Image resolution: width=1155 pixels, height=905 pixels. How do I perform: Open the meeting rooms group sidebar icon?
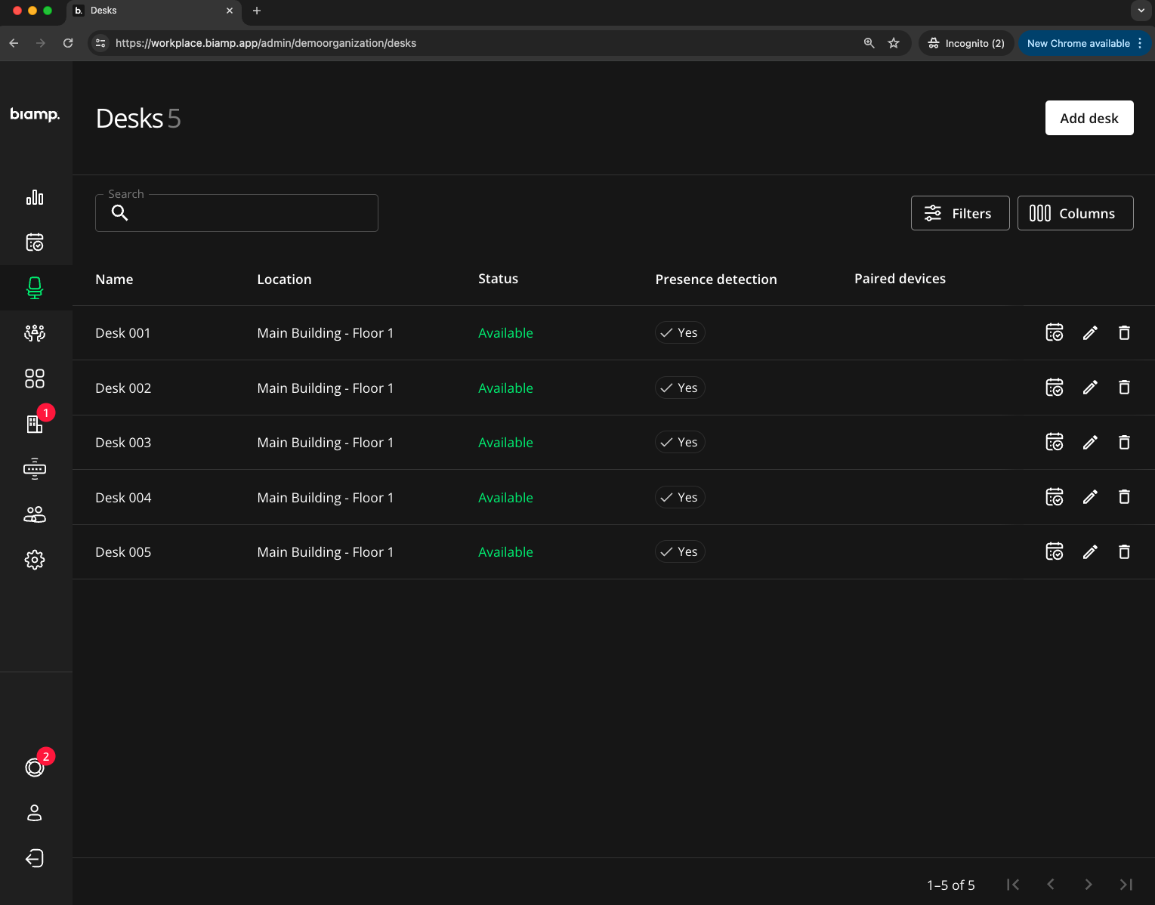click(35, 333)
